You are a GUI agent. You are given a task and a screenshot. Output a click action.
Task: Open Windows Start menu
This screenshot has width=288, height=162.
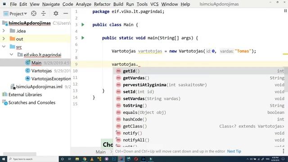coord(3,159)
